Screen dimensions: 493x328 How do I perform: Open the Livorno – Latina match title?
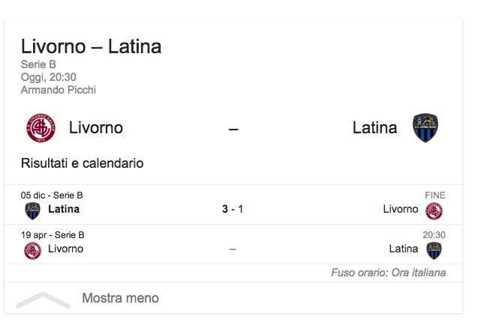pyautogui.click(x=91, y=46)
